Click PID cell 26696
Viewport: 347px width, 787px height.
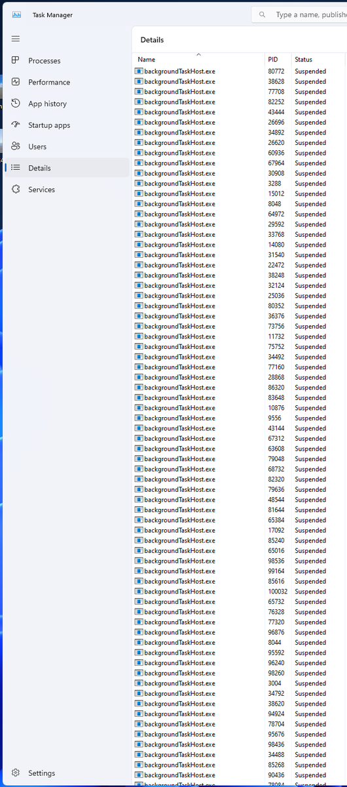[276, 122]
